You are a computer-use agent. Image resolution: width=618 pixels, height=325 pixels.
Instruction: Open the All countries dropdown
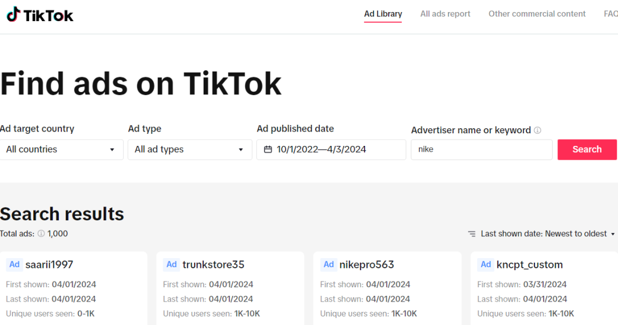coord(61,149)
